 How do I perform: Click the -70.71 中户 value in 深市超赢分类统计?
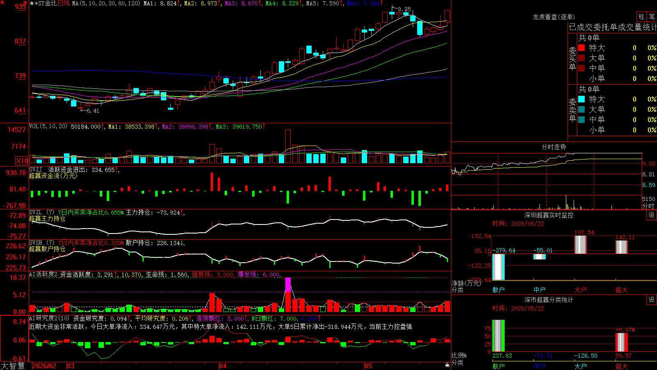pyautogui.click(x=543, y=356)
